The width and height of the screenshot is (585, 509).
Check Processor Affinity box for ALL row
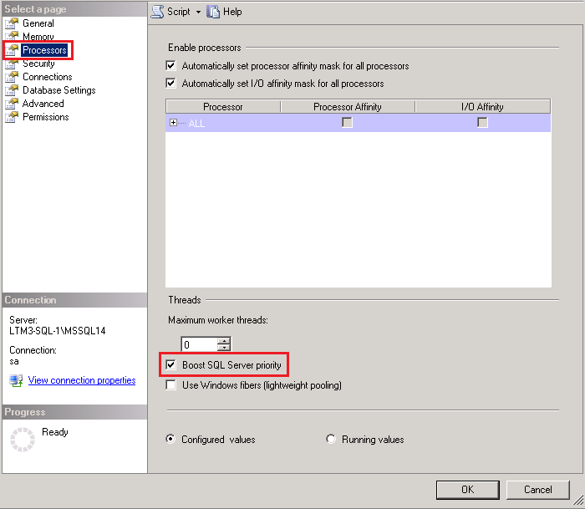(x=348, y=122)
